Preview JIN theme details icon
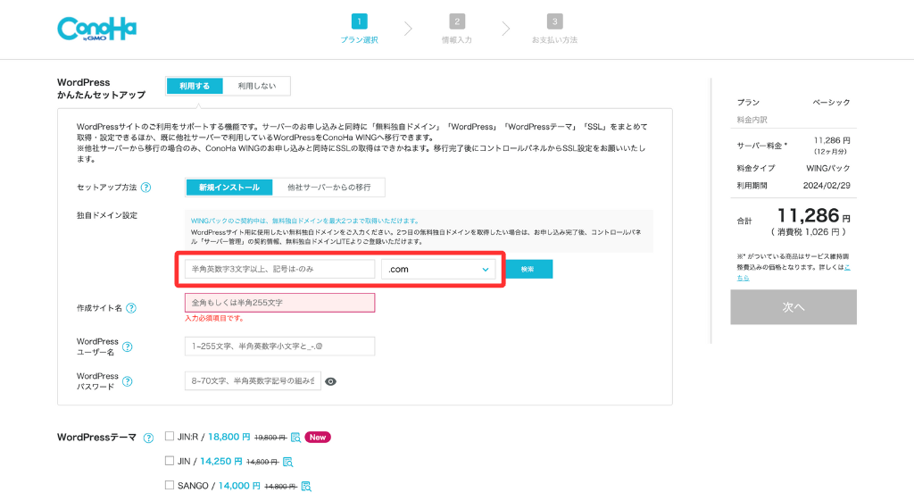 (287, 462)
